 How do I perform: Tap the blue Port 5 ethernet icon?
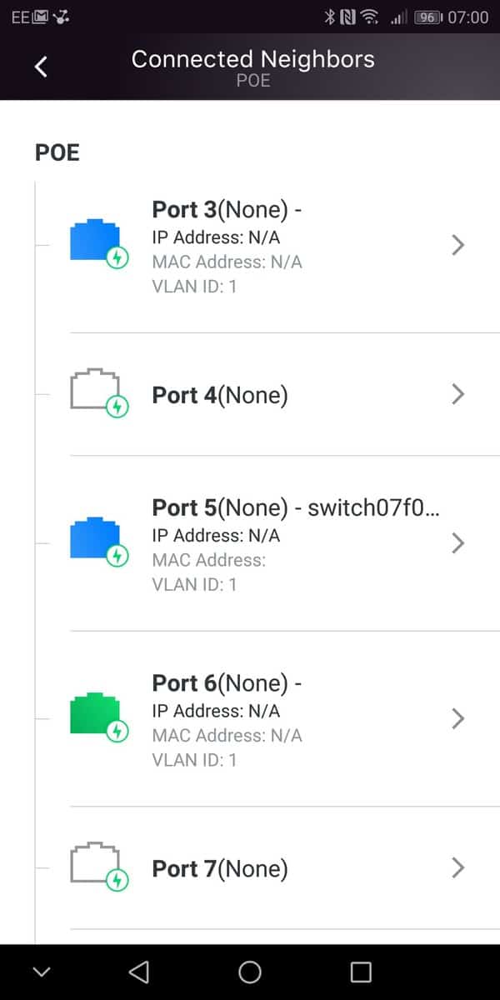[94, 540]
